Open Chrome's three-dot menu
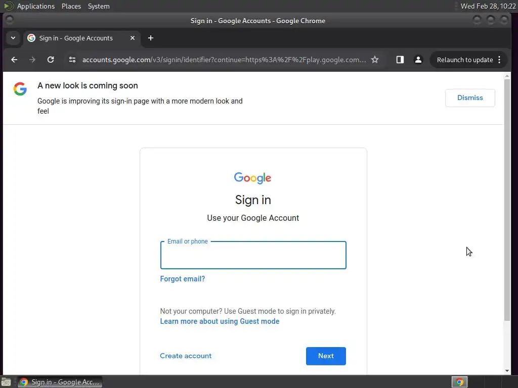The width and height of the screenshot is (518, 388). tap(499, 60)
